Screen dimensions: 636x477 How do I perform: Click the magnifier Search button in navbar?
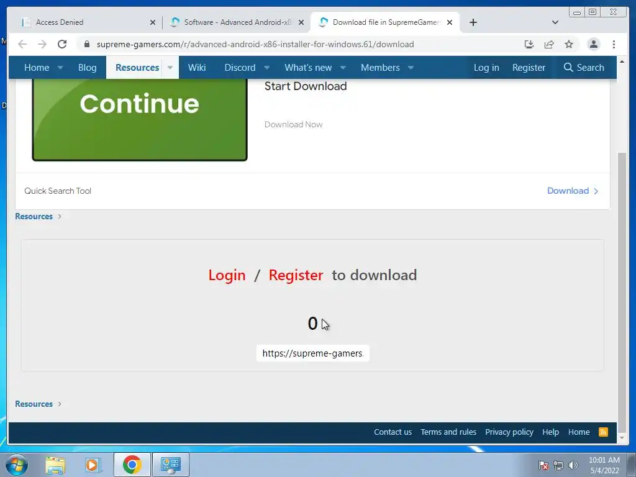point(584,67)
